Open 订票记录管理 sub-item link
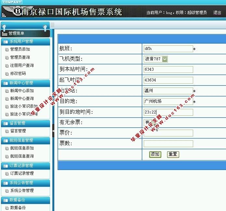 pos(22,173)
